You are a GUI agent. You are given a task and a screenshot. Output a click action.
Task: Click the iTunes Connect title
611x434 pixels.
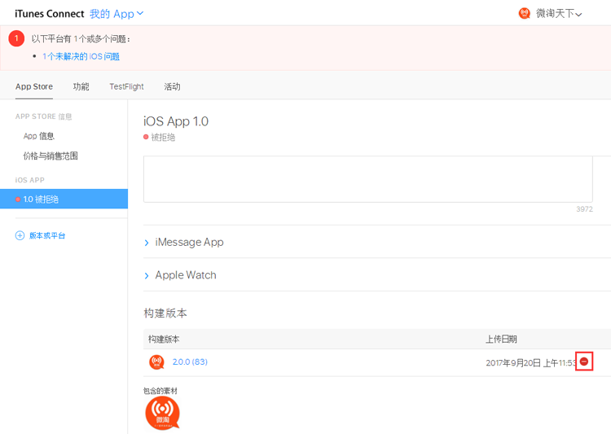[50, 14]
